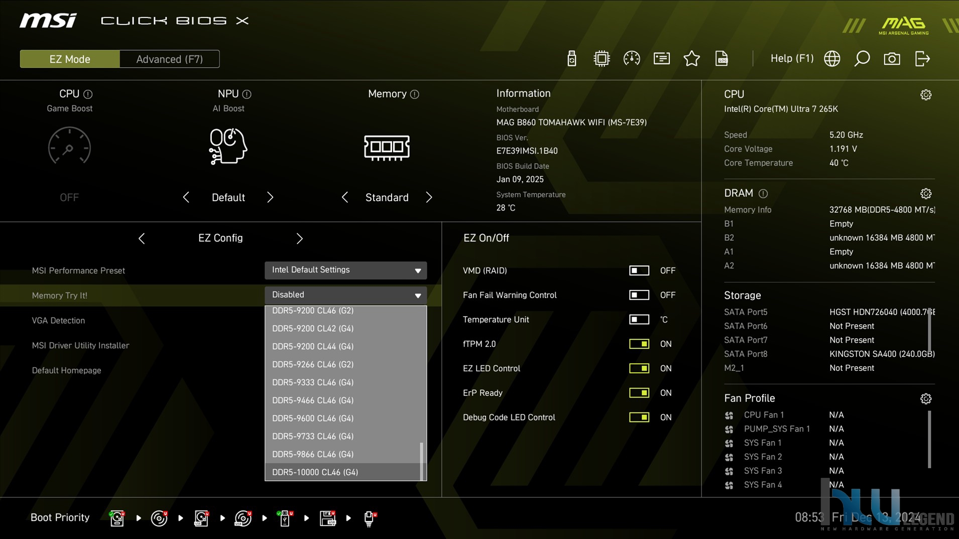Open Default Homepage setting

click(66, 370)
